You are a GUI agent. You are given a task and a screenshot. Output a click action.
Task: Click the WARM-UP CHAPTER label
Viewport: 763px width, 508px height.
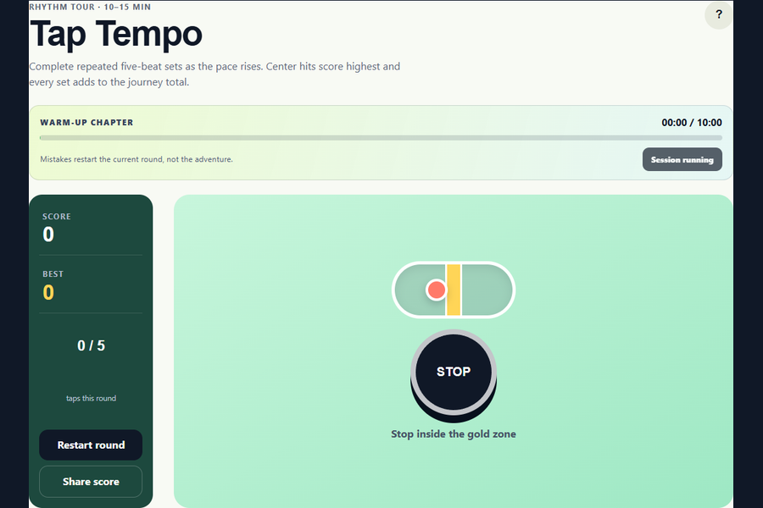86,123
